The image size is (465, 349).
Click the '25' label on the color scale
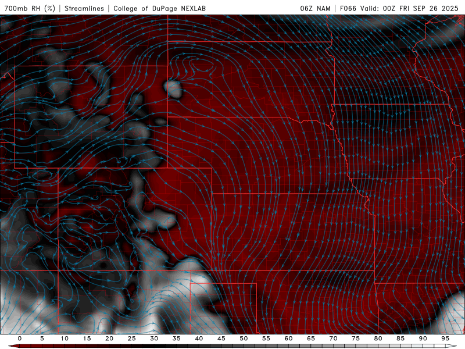pos(132,339)
